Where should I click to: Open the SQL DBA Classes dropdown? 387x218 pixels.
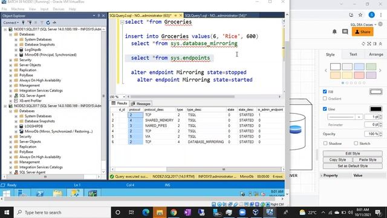tap(363, 24)
